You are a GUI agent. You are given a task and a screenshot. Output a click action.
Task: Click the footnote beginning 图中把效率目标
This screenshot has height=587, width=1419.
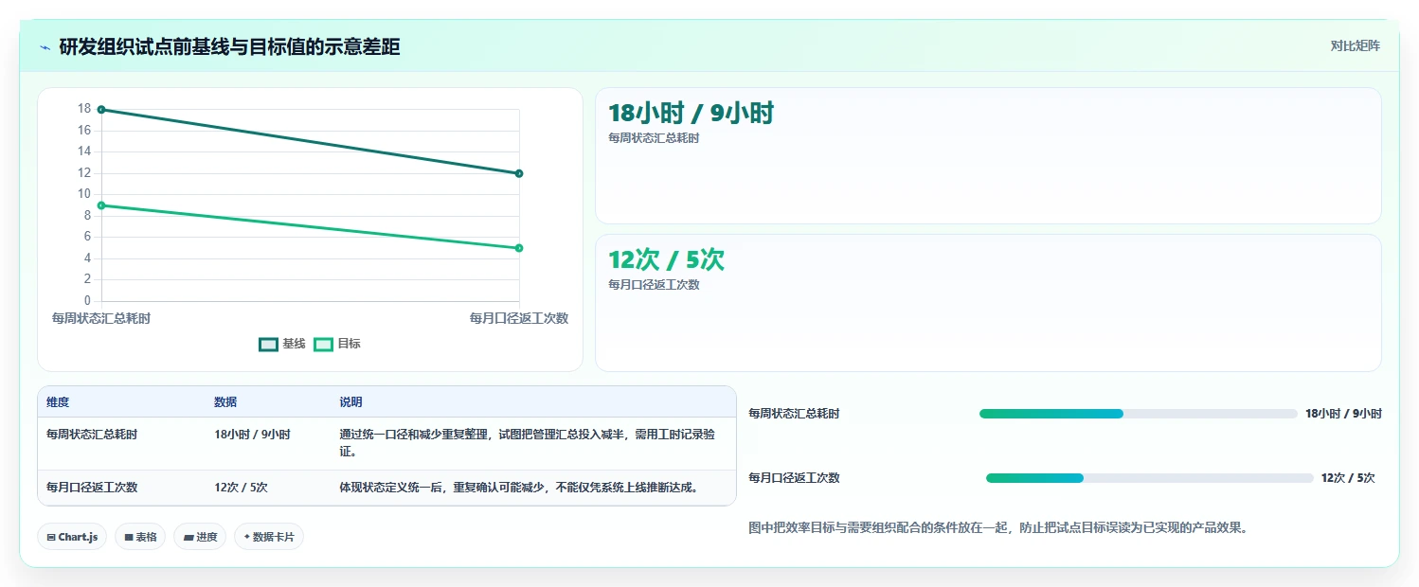tap(997, 528)
